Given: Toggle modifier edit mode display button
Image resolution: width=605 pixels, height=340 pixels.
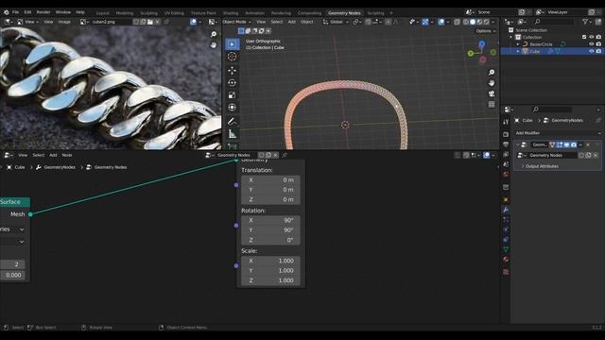Looking at the screenshot, I should point(560,144).
